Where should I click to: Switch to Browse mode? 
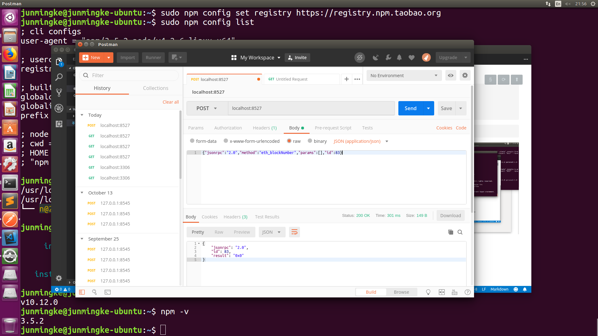pyautogui.click(x=401, y=292)
